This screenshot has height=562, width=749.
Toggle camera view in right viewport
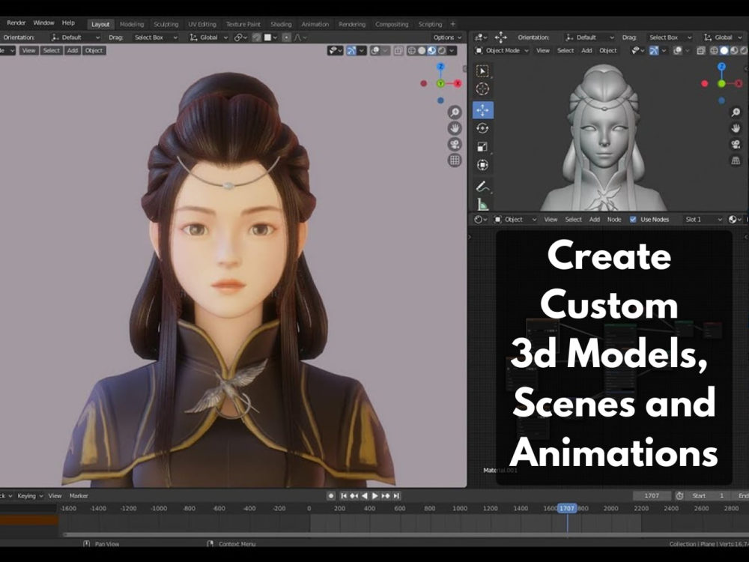[x=736, y=145]
